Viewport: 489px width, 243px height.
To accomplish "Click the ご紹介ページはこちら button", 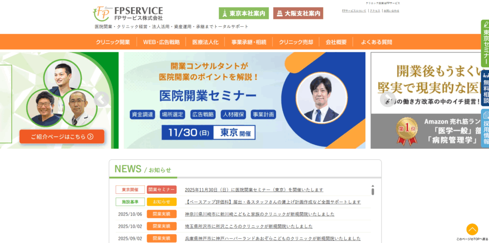I will pyautogui.click(x=62, y=137).
